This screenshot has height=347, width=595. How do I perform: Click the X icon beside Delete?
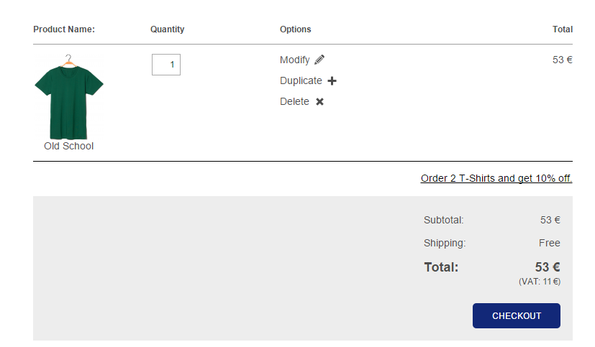click(x=320, y=101)
